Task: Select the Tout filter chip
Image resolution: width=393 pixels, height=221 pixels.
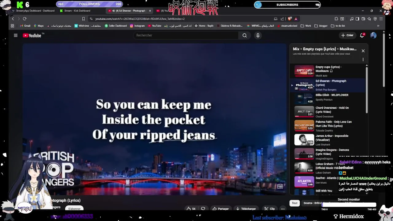Action: tap(294, 203)
